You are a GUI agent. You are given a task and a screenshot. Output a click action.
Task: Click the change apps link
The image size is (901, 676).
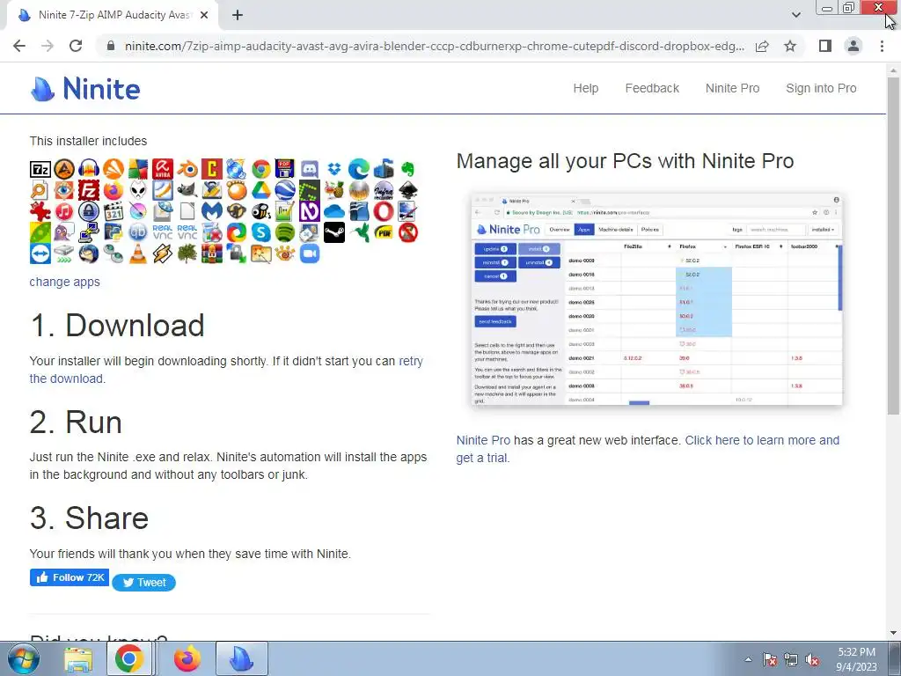coord(65,282)
